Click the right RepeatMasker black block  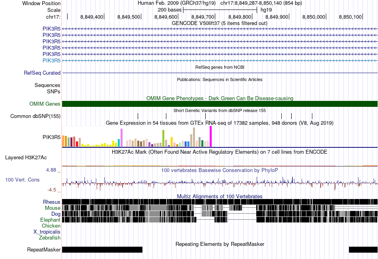click(363, 249)
